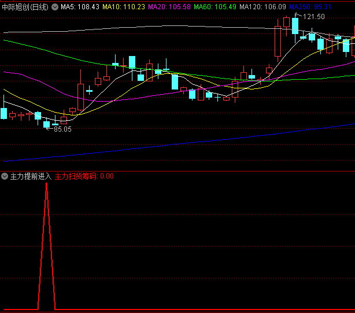Click the 主力提前进入 indicator name

point(31,176)
